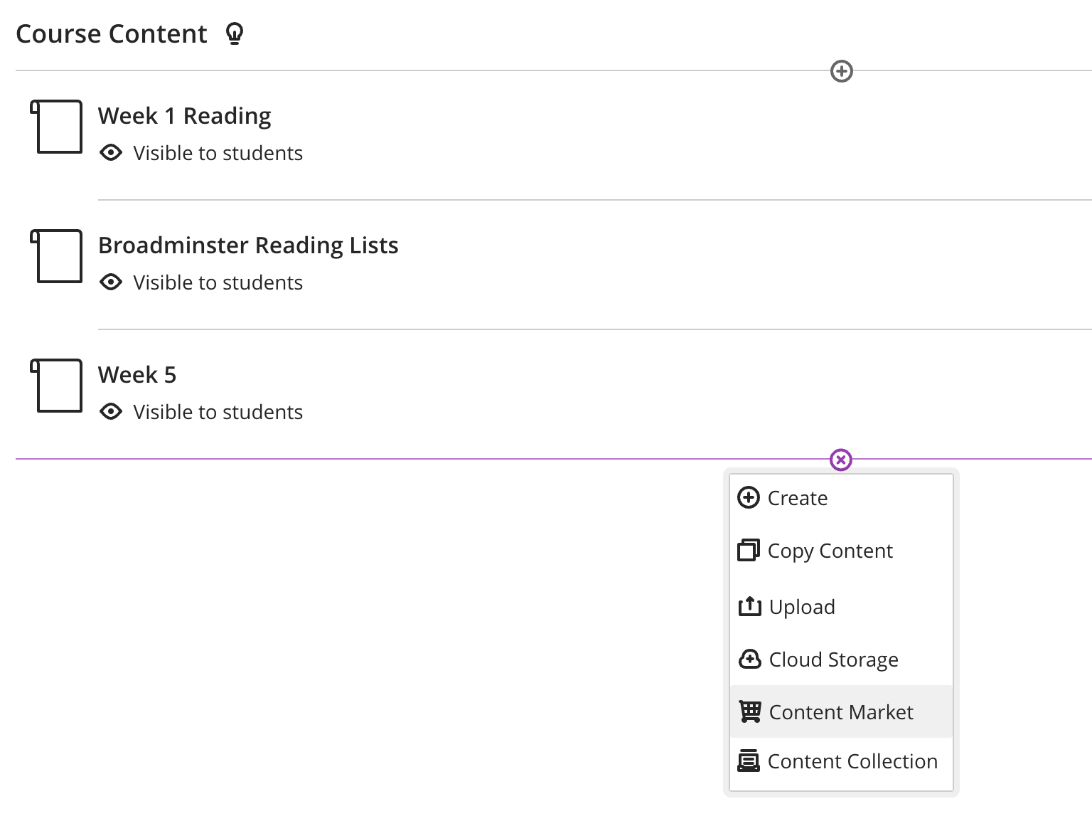Click the lightbulb icon beside Course Content
This screenshot has height=821, width=1092.
pos(235,33)
